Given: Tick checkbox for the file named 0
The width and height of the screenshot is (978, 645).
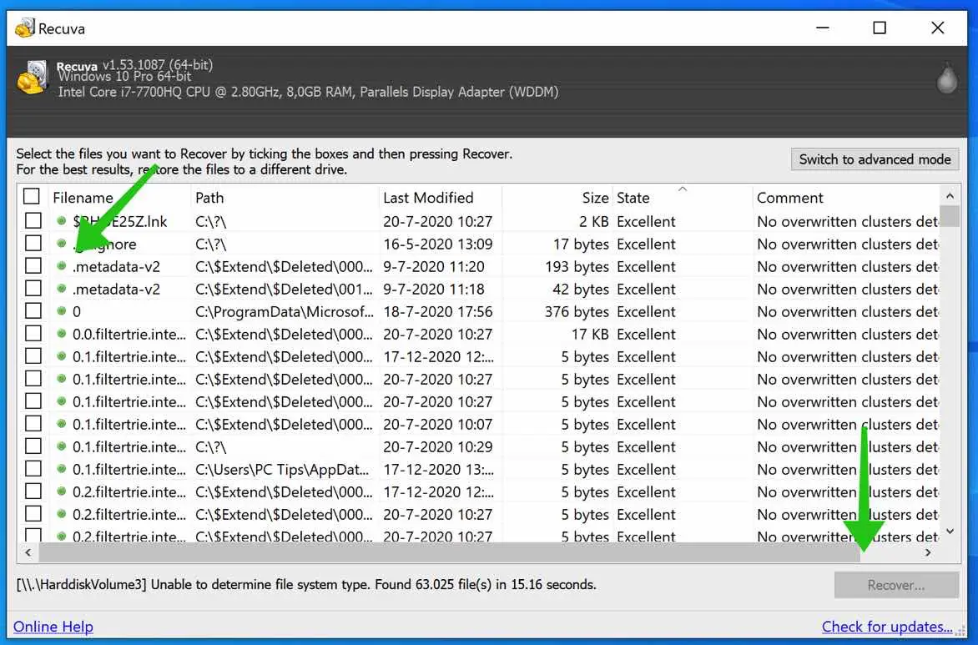Looking at the screenshot, I should coord(33,310).
